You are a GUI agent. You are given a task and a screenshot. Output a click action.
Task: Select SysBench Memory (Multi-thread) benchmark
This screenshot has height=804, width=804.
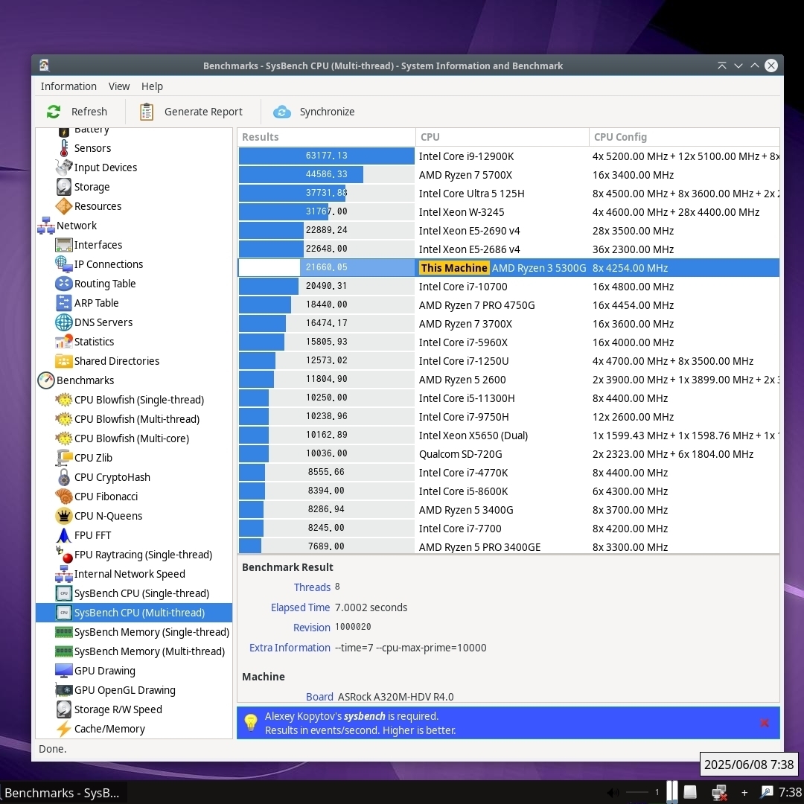click(x=150, y=651)
